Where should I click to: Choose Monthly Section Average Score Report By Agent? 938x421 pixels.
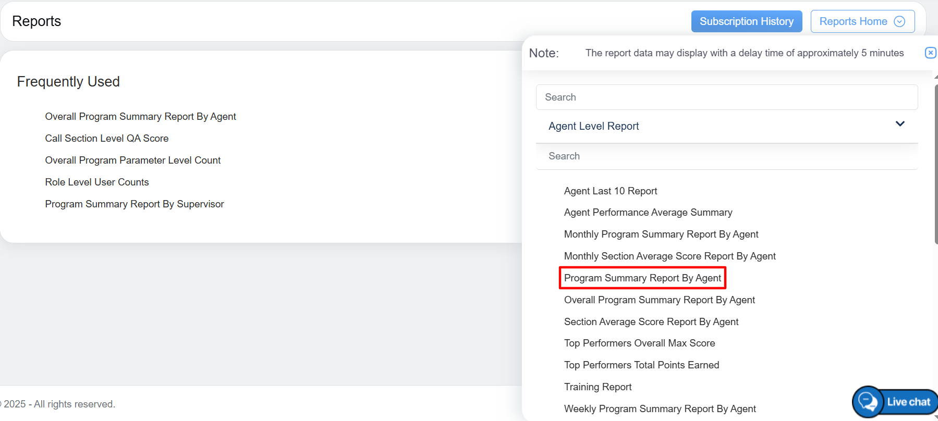point(670,256)
